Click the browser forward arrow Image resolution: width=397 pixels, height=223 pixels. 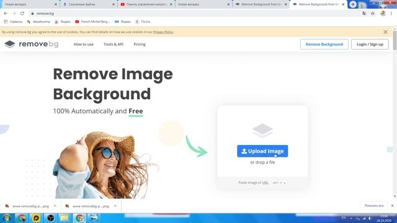(x=14, y=14)
